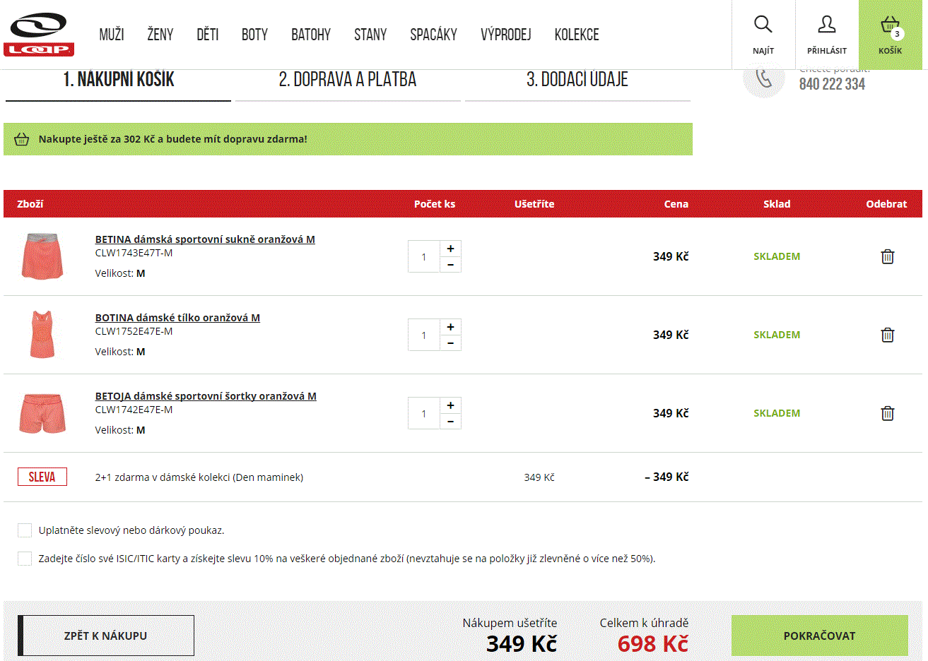Click the LOAP logo
928x661 pixels.
38,34
